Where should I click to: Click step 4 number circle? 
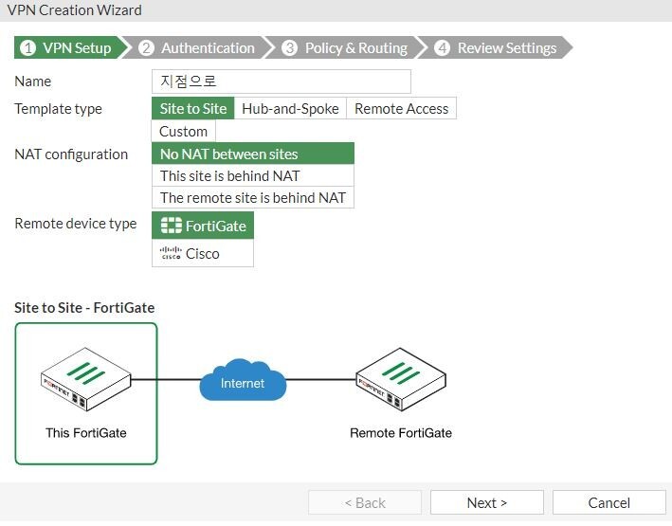[443, 47]
